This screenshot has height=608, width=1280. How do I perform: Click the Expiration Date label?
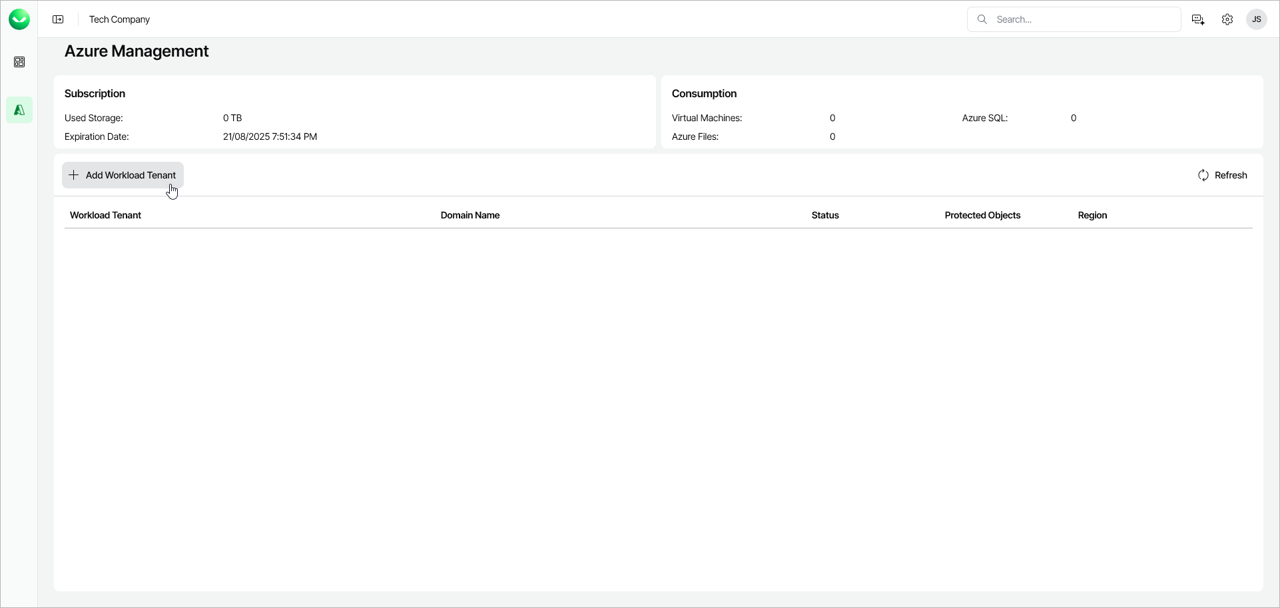pyautogui.click(x=97, y=137)
